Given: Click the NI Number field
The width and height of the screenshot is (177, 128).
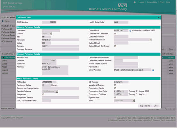Looking at the screenshot, I should pyautogui.click(x=49, y=82).
